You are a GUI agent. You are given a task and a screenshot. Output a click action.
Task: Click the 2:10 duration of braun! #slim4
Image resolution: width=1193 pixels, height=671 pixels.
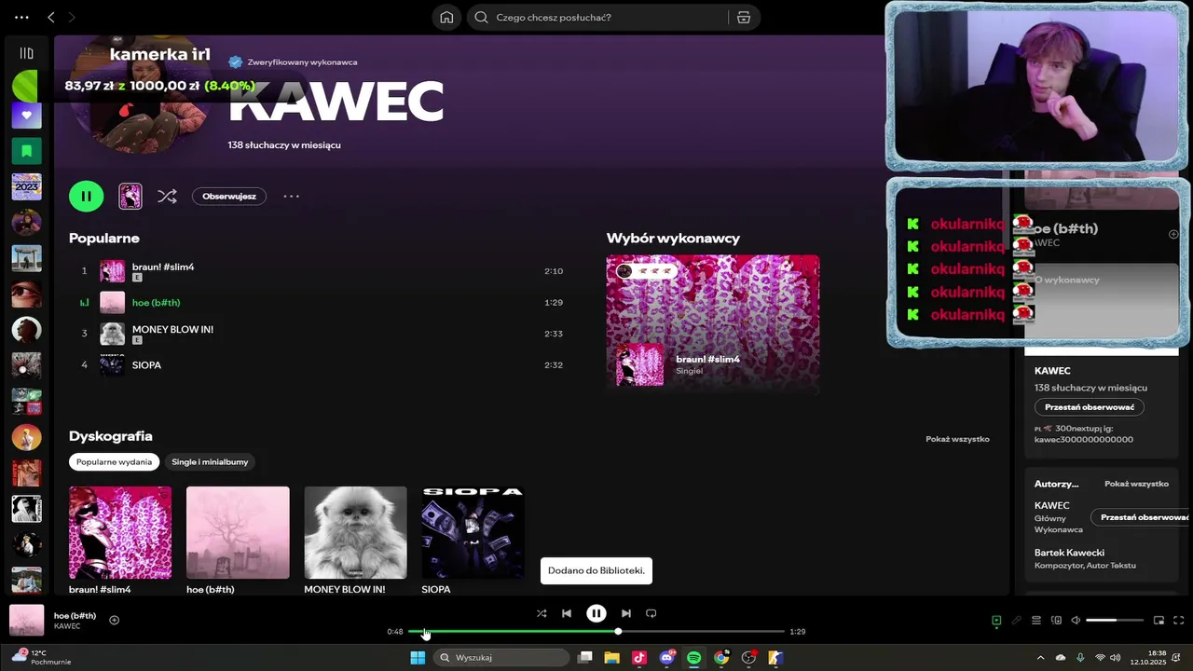554,271
